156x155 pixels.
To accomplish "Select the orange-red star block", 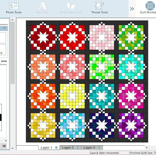I will point(43,96).
